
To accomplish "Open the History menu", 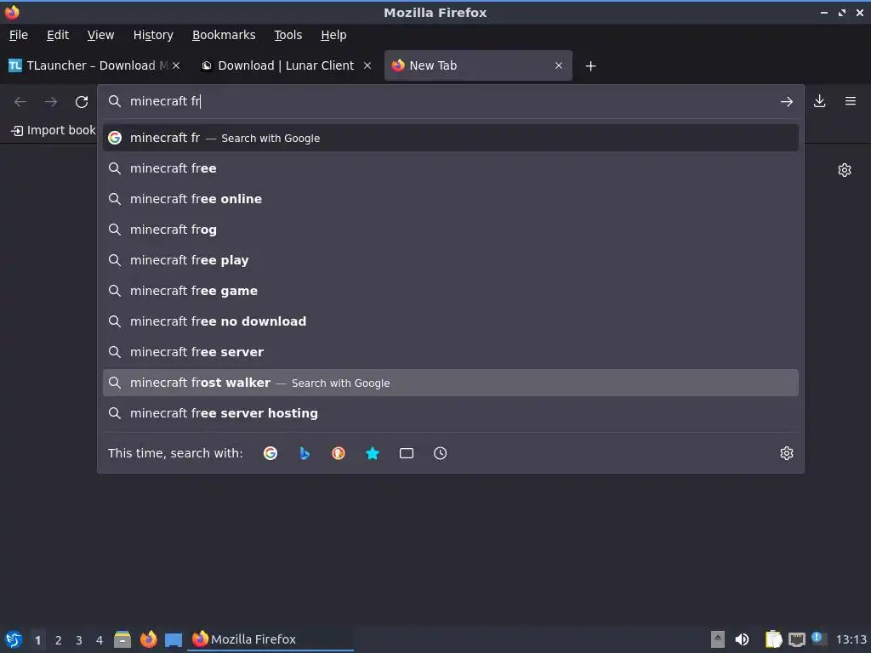I will click(x=153, y=35).
